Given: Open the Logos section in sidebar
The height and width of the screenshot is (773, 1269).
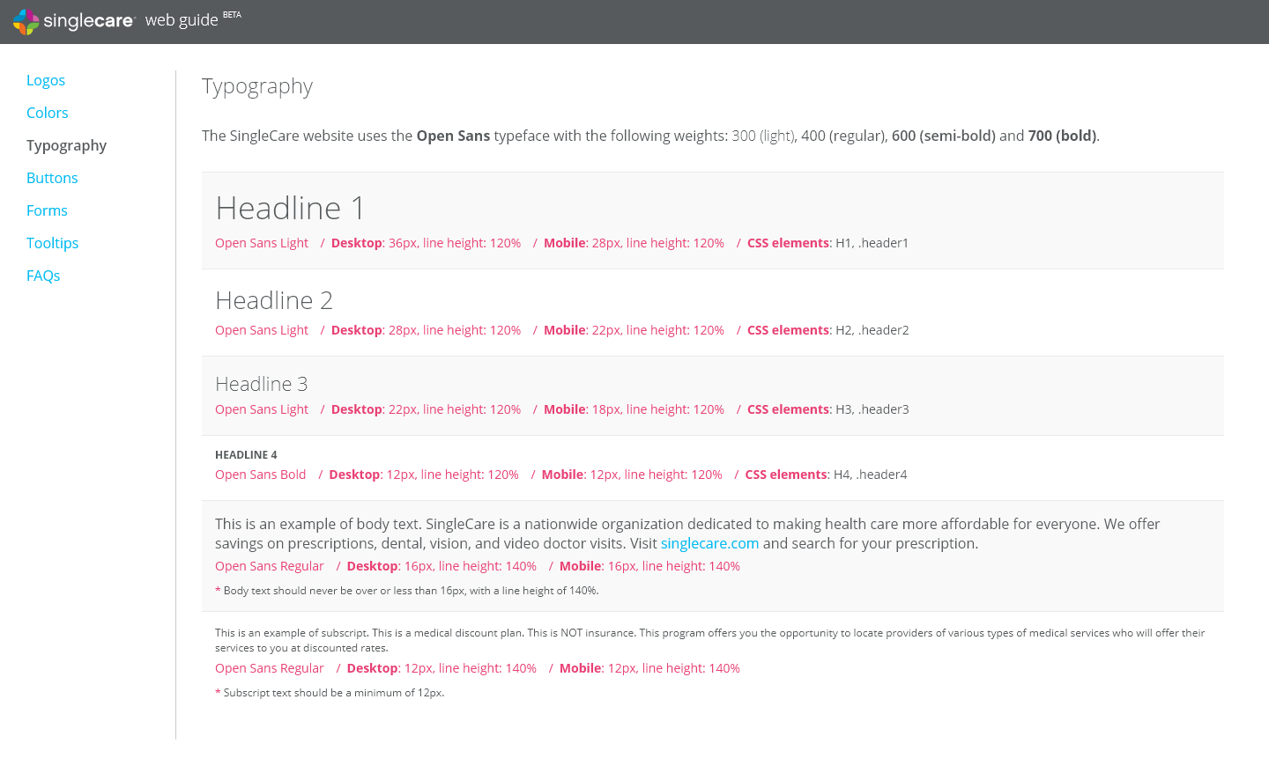Looking at the screenshot, I should (46, 80).
